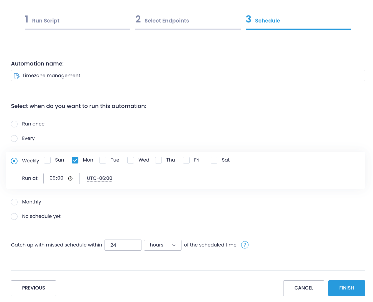Select the Monthly schedule option

[x=14, y=202]
